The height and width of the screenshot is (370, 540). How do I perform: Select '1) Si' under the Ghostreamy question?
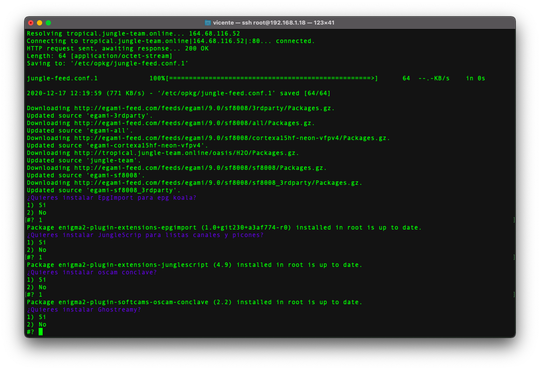pos(36,317)
